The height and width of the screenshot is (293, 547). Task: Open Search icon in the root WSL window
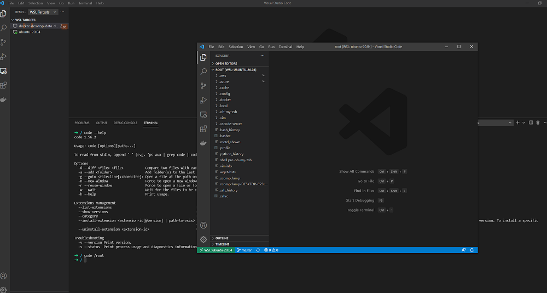click(x=203, y=72)
